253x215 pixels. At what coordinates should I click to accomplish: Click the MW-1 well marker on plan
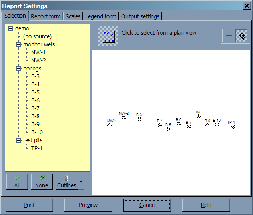[x=109, y=125]
